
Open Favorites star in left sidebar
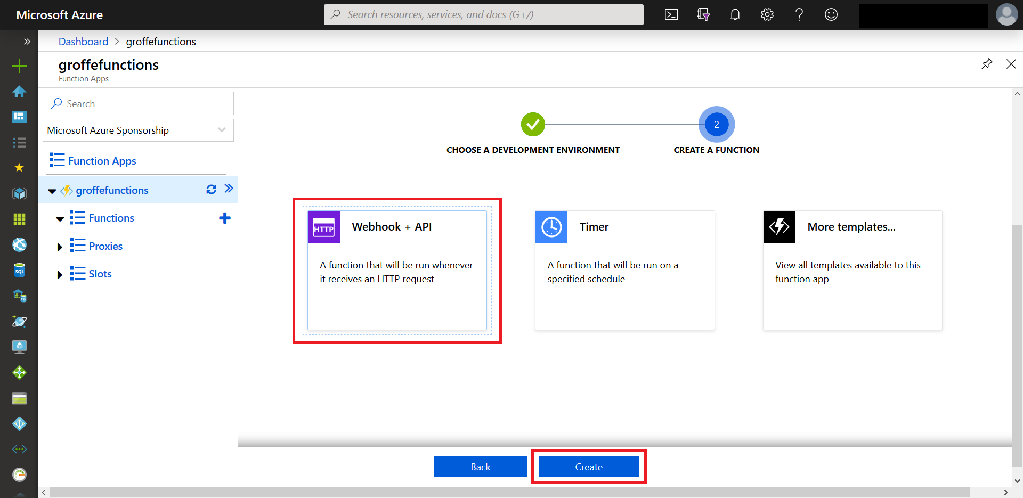click(x=19, y=167)
